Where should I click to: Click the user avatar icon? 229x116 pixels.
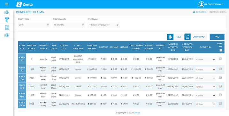202,4
